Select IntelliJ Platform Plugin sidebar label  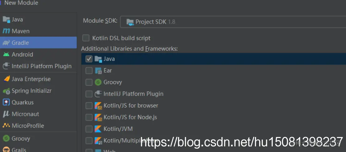42,66
